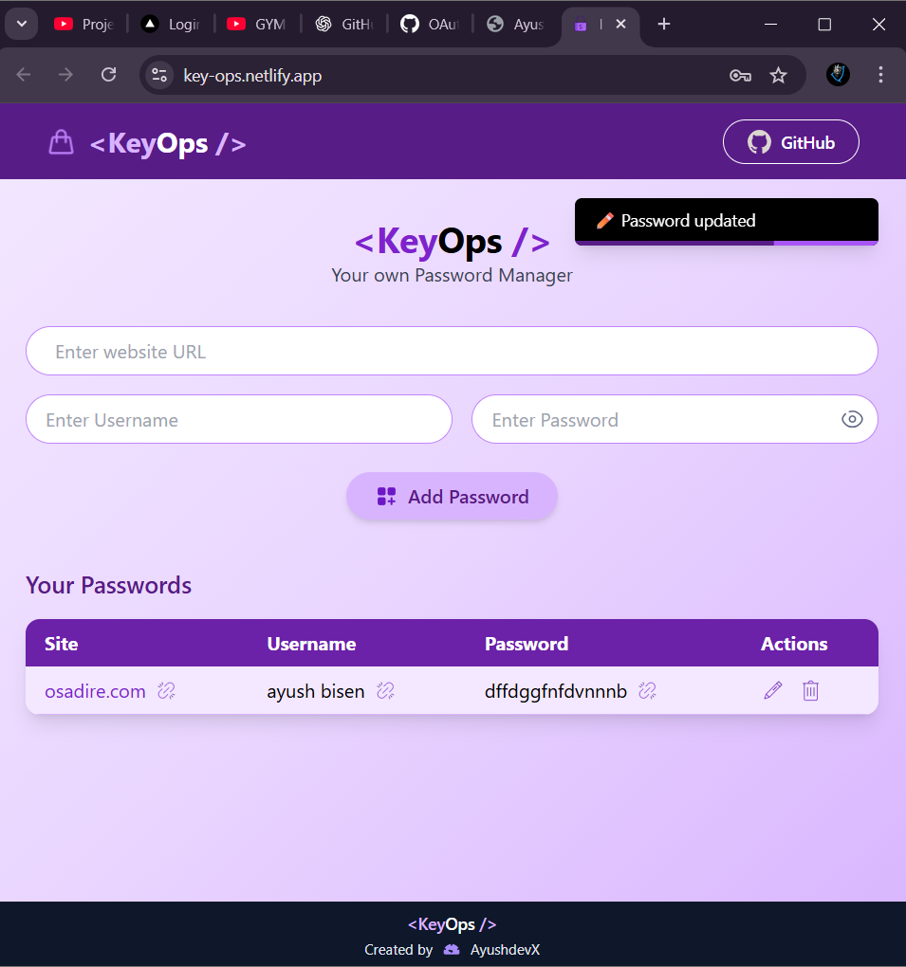Focus the Enter Username field
The height and width of the screenshot is (967, 906).
[x=238, y=419]
